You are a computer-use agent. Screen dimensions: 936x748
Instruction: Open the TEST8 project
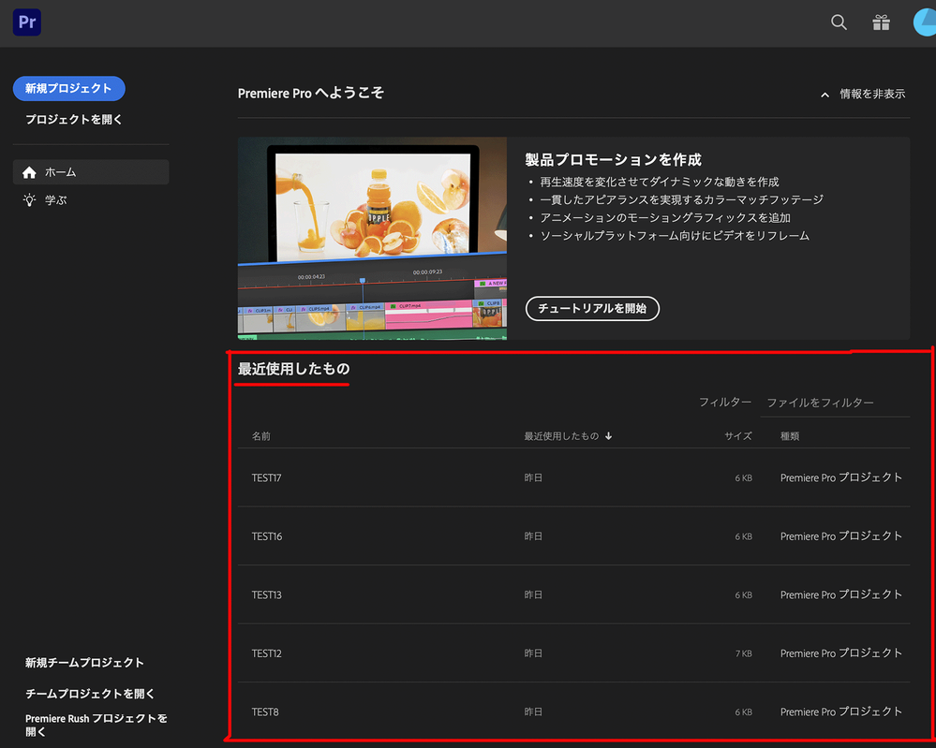pyautogui.click(x=573, y=711)
